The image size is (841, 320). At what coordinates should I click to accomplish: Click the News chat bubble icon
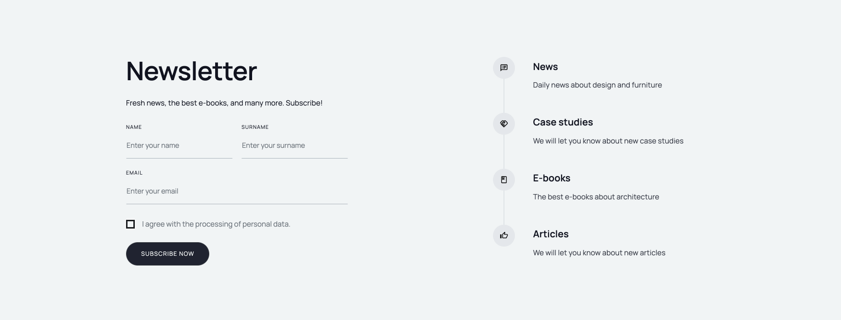tap(504, 68)
